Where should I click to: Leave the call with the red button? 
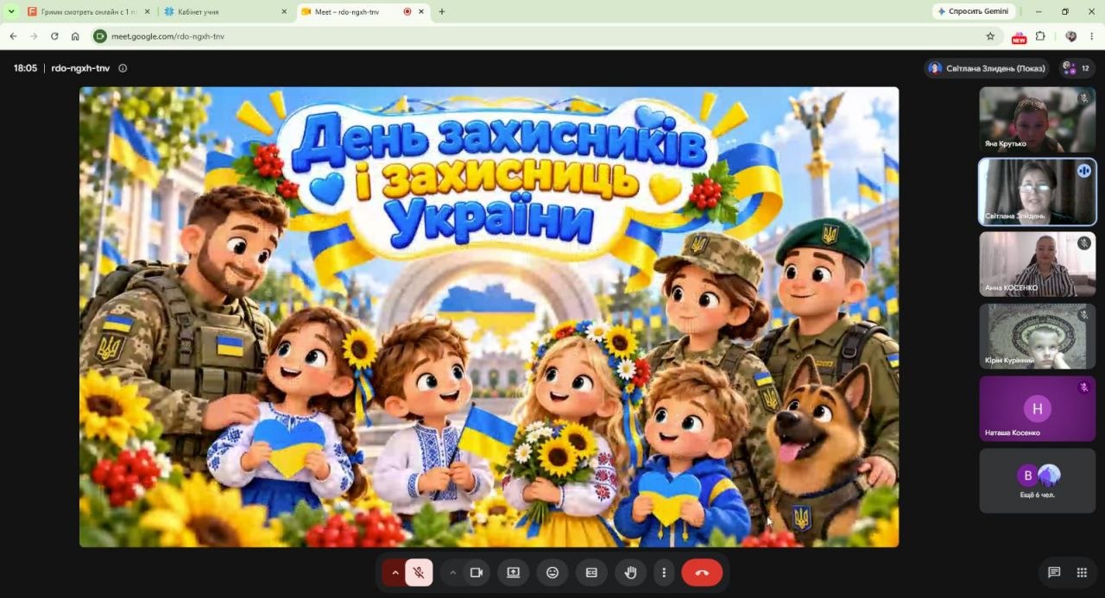(702, 572)
